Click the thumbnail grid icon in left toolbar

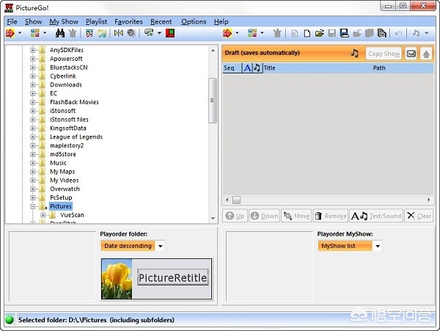tap(35, 33)
